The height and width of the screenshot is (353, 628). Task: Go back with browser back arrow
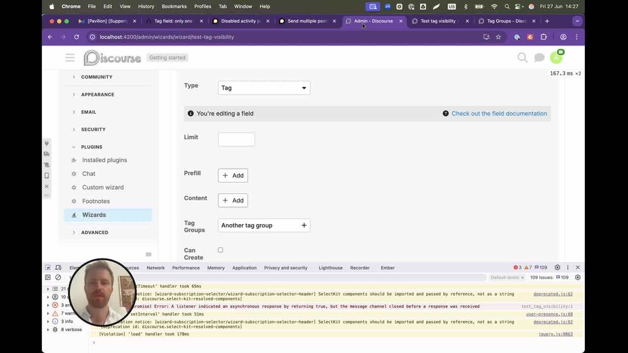click(x=50, y=37)
